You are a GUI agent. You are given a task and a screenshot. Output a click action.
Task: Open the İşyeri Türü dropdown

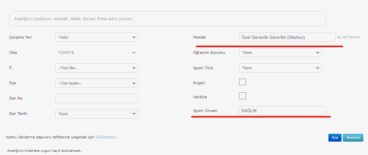pos(280,68)
